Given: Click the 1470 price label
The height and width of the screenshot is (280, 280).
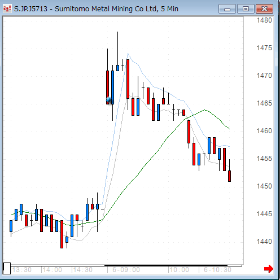Looking at the screenshot, I should coord(264,76).
